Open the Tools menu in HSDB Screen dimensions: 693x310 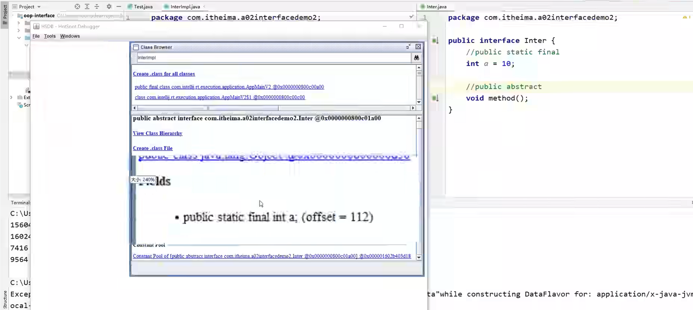(50, 36)
